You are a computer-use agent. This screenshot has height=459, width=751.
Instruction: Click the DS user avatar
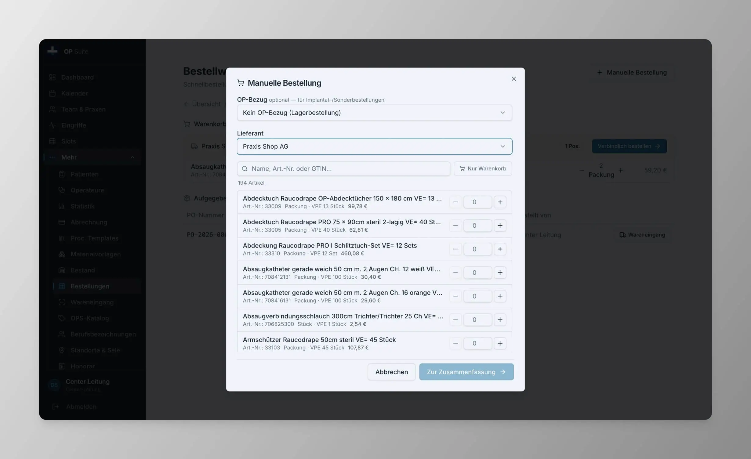pos(54,385)
